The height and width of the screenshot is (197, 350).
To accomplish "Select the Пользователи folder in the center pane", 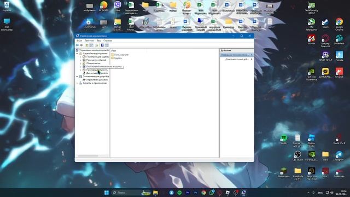I will click(x=120, y=55).
